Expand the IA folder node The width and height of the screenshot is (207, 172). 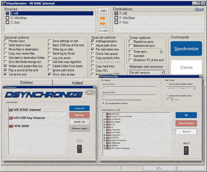coord(104,127)
